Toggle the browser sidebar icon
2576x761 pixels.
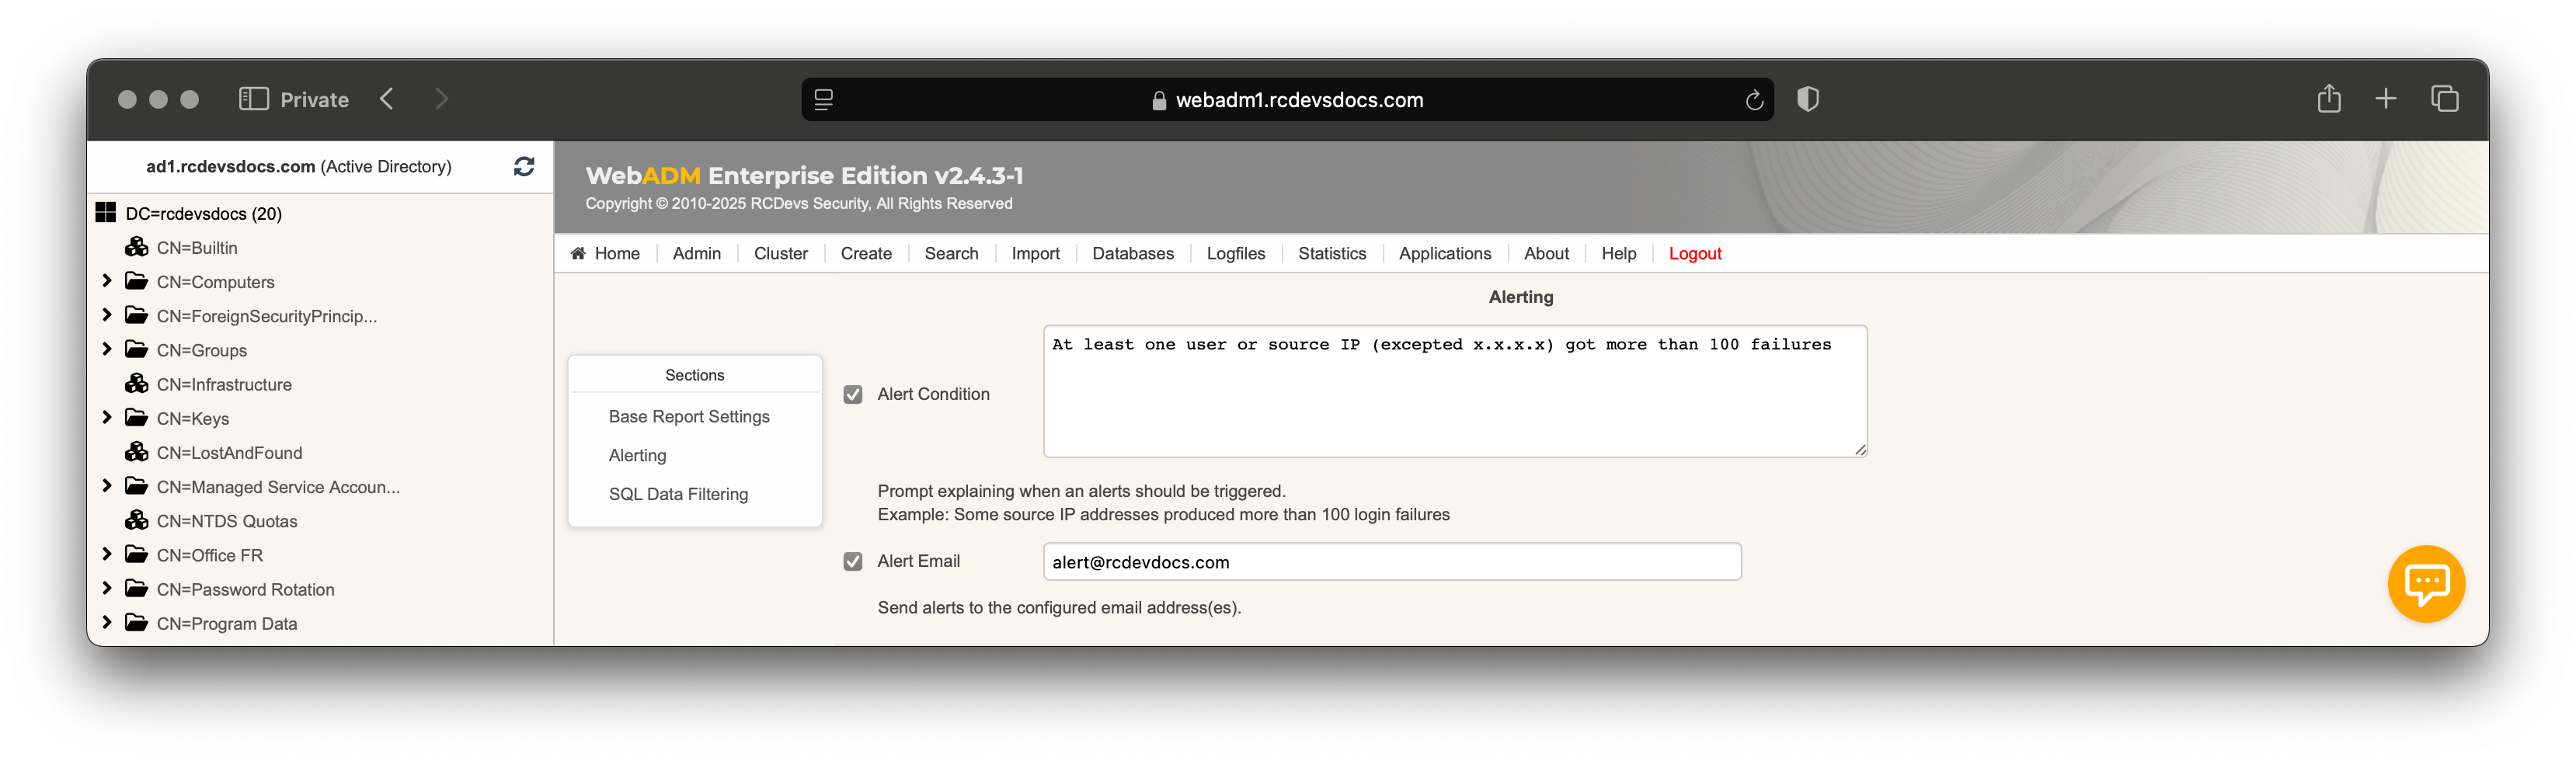tap(254, 99)
